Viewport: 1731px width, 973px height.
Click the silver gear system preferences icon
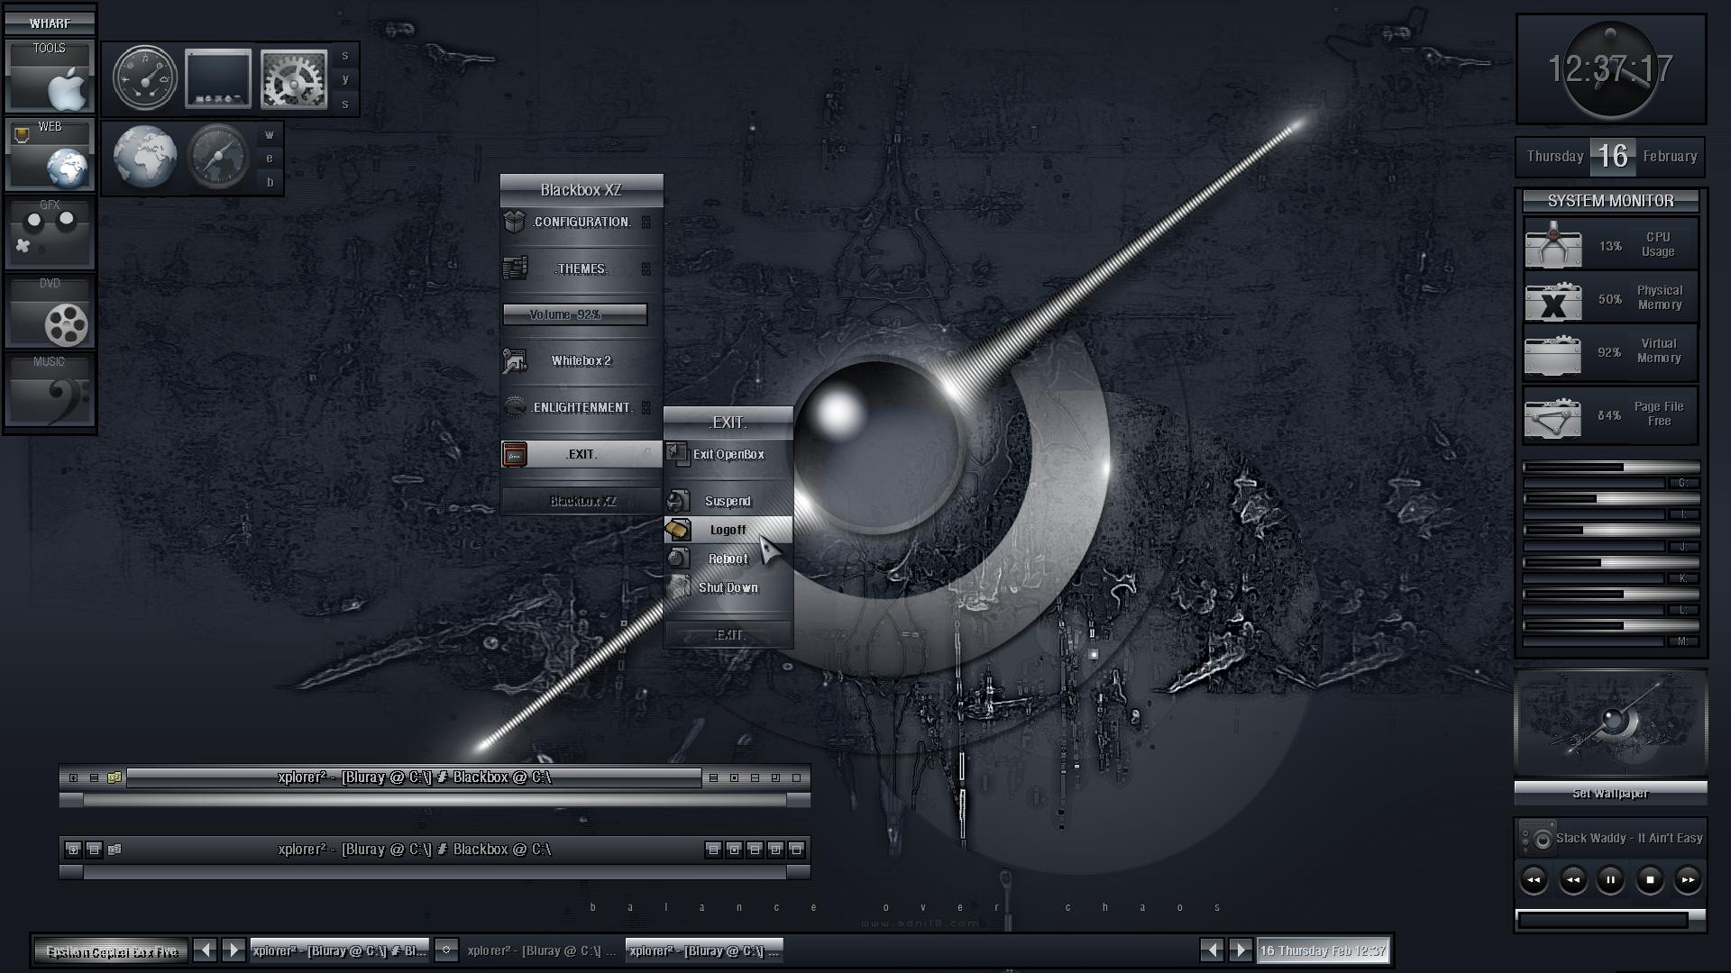pos(293,79)
